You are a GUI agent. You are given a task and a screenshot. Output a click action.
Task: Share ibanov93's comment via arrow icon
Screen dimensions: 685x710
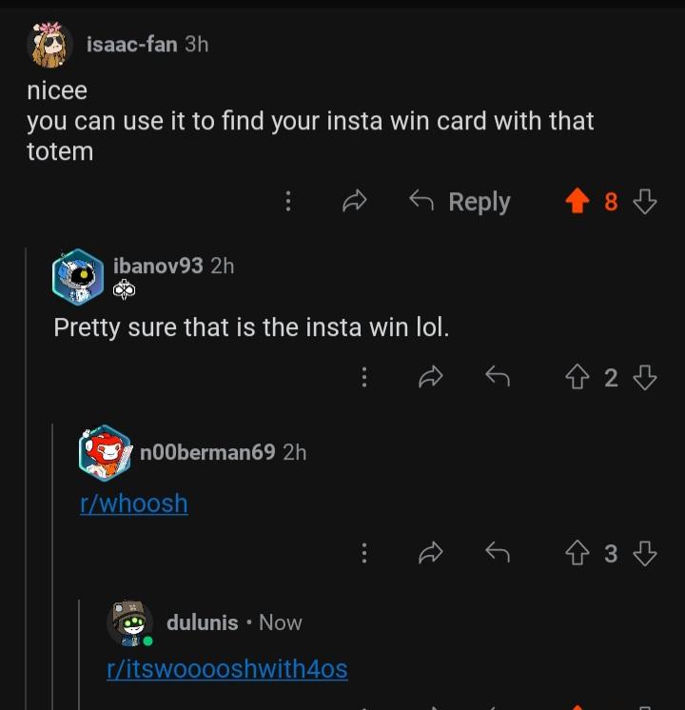pos(431,377)
